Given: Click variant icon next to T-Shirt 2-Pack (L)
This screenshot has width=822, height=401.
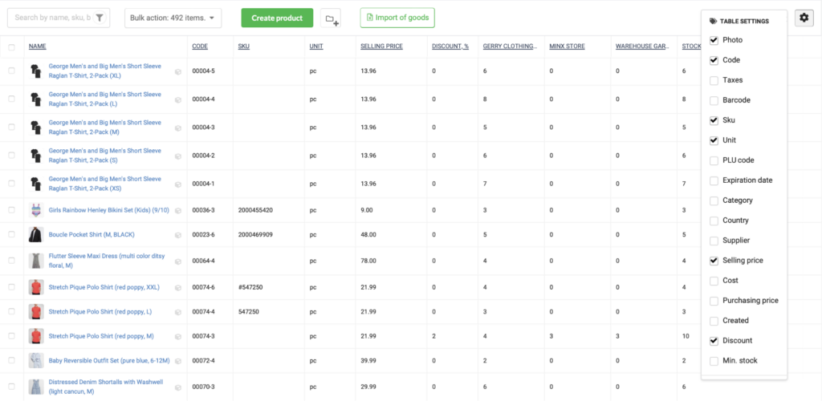Looking at the screenshot, I should tap(178, 99).
